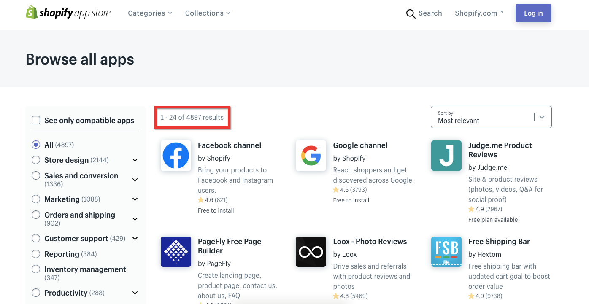The width and height of the screenshot is (589, 304).
Task: Select the All radio button
Action: tap(36, 145)
